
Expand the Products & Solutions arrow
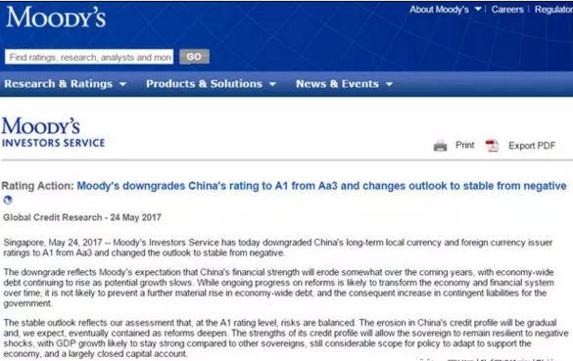click(272, 84)
